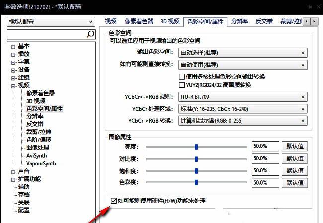This screenshot has height=223, width=323.
Task: Toggle YUY2|RGB24/32 高画质转换 checkbox
Action: pos(182,85)
